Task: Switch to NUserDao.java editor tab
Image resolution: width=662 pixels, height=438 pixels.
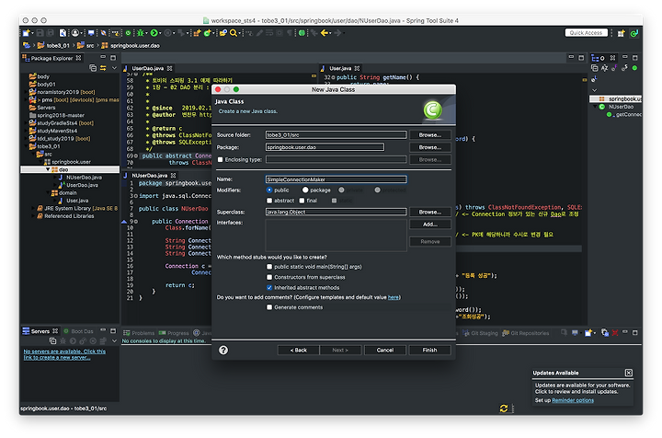Action: pos(150,175)
